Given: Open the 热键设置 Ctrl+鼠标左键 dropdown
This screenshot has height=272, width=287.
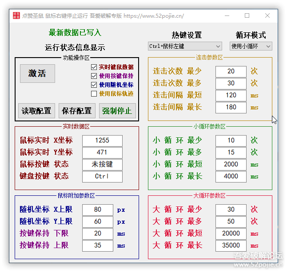Looking at the screenshot, I should [x=185, y=46].
